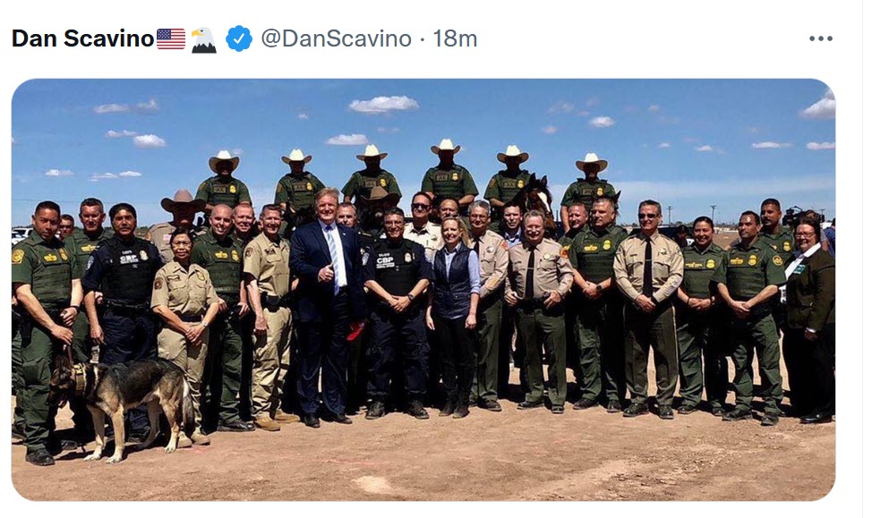
Task: Click the American flag emoji
Action: point(171,38)
